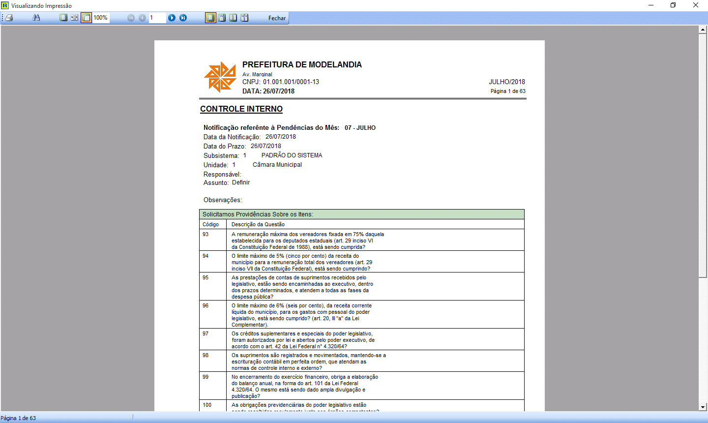Switch to continuous page view layout
The image size is (708, 423).
(222, 18)
